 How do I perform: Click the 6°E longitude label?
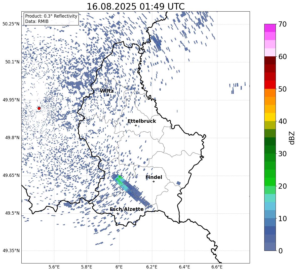point(119,267)
